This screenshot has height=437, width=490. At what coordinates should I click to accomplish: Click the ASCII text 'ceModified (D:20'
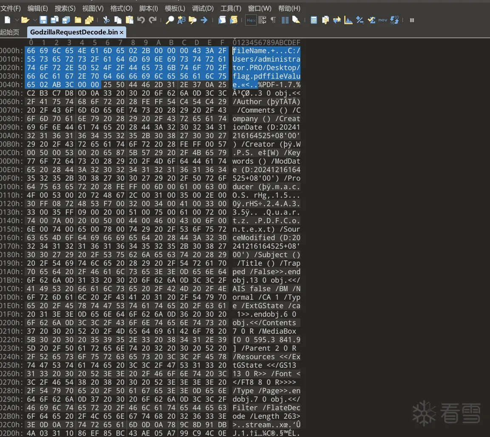[266, 238]
